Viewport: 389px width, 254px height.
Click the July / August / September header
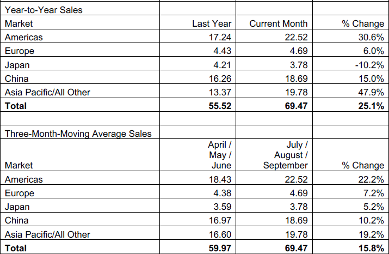pyautogui.click(x=286, y=155)
